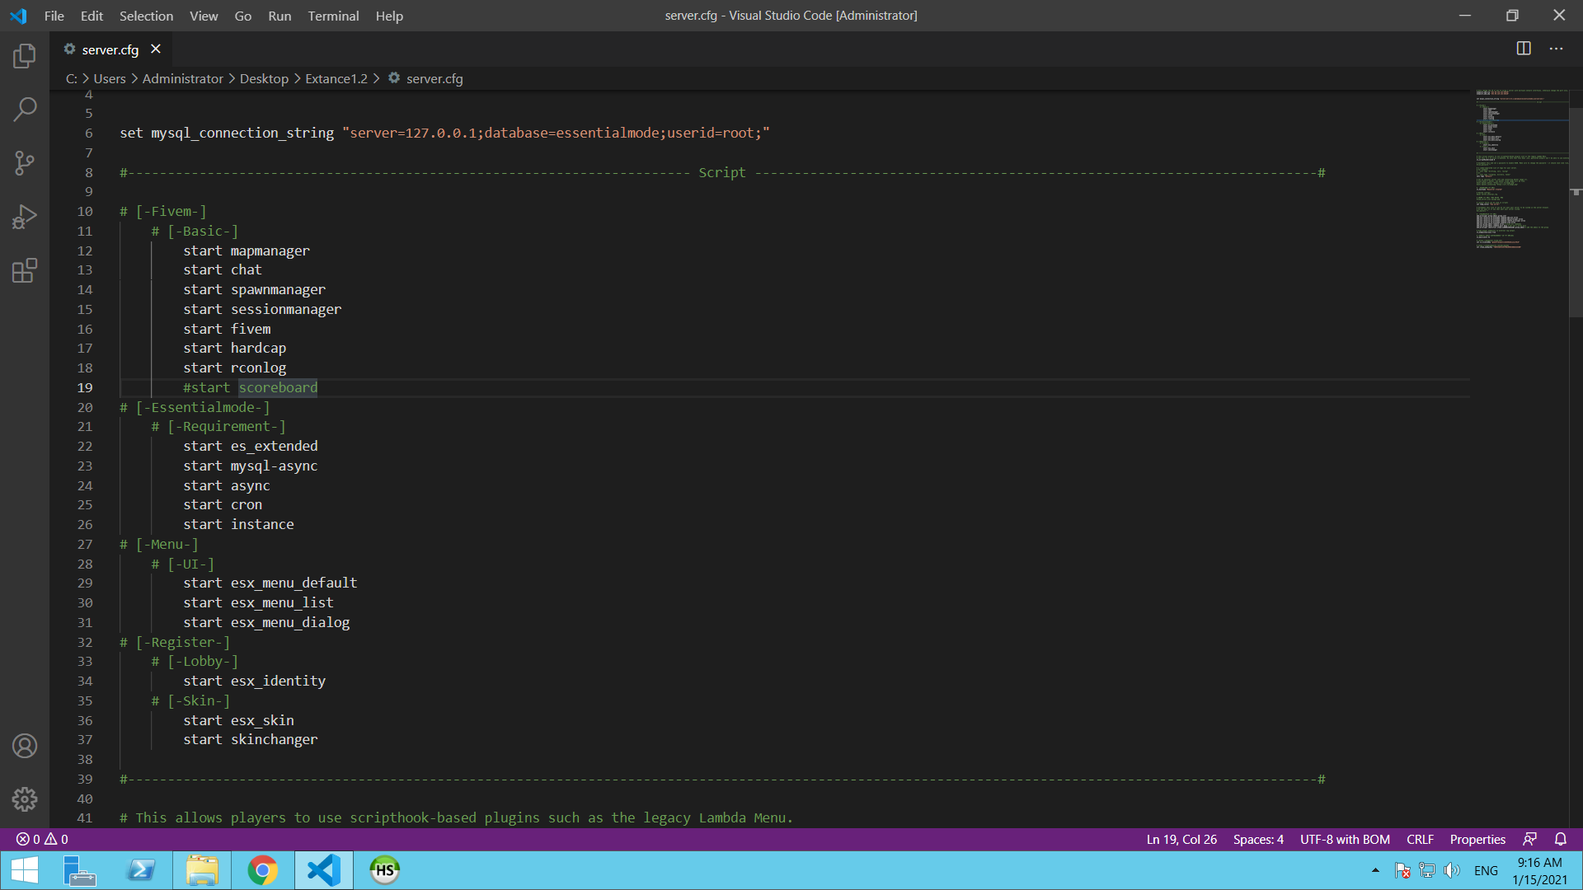Open the Accounts menu icon

tap(25, 746)
